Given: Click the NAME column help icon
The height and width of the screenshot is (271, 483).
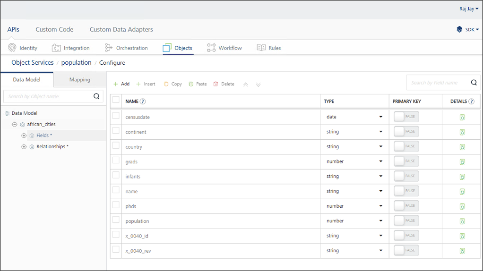Looking at the screenshot, I should click(x=143, y=102).
